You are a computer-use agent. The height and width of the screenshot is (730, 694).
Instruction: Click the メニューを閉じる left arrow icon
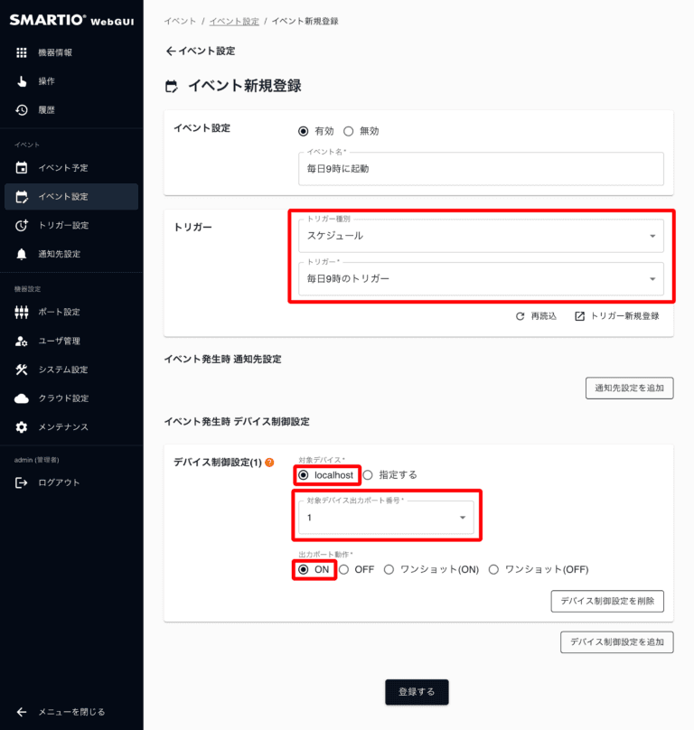click(x=22, y=712)
